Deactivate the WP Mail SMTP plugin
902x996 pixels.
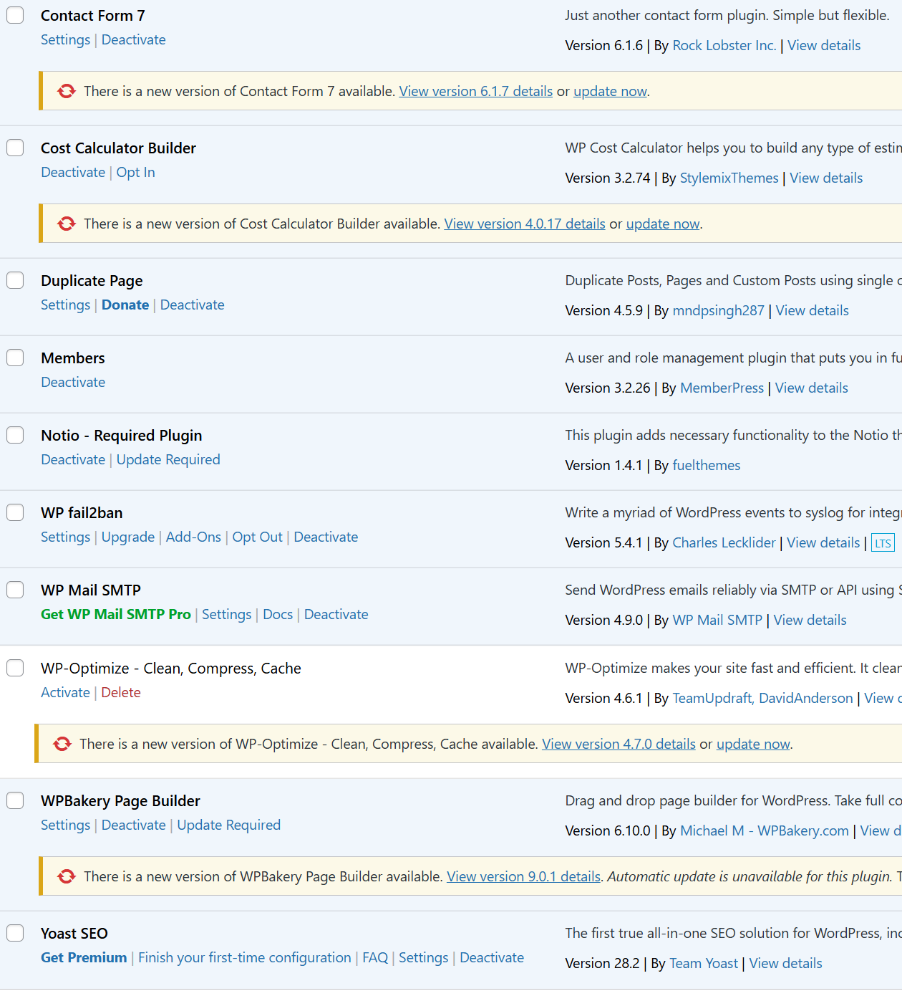pyautogui.click(x=336, y=614)
